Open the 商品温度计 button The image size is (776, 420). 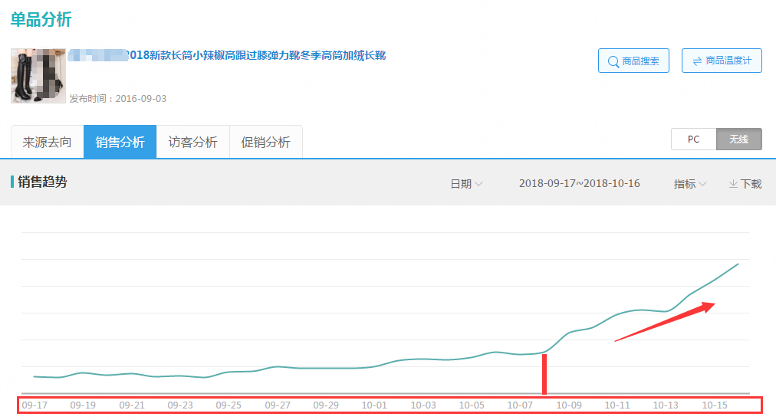722,61
